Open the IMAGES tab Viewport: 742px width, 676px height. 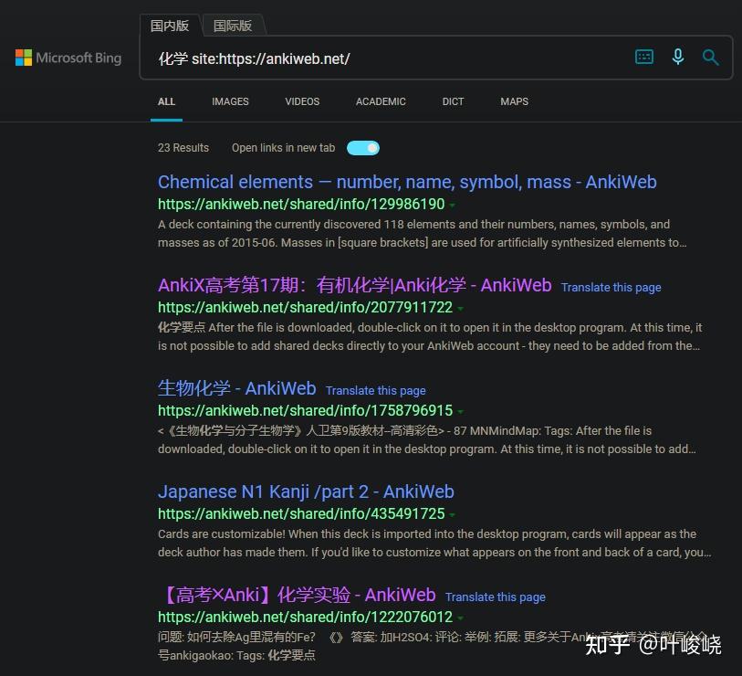[x=231, y=101]
